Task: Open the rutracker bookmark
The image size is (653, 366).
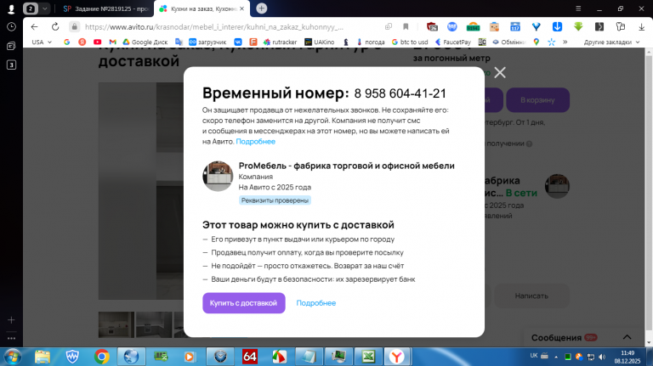Action: pyautogui.click(x=280, y=42)
